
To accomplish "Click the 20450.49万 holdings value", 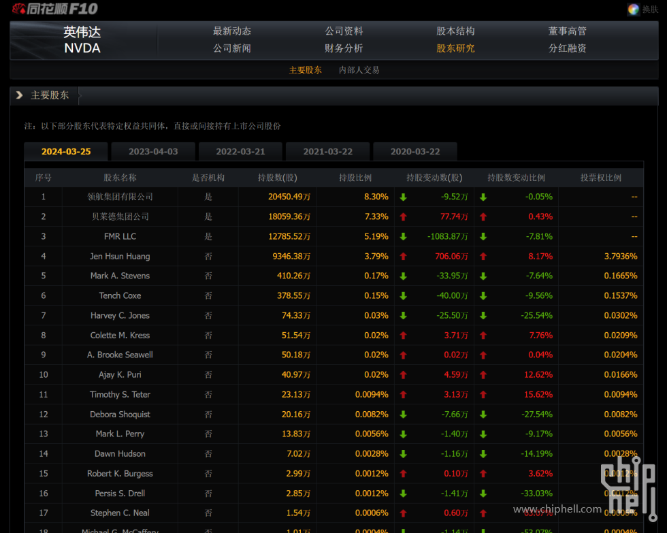I will tap(289, 197).
